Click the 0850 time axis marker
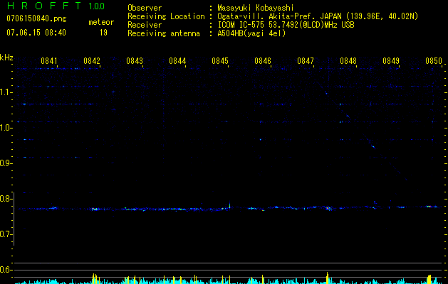 click(x=434, y=61)
